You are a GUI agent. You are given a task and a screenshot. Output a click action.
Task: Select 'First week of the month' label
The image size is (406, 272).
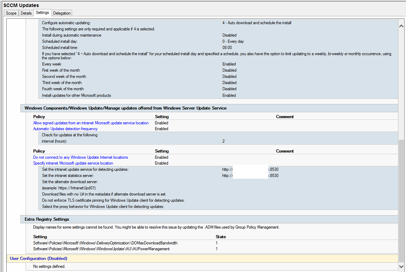point(61,70)
